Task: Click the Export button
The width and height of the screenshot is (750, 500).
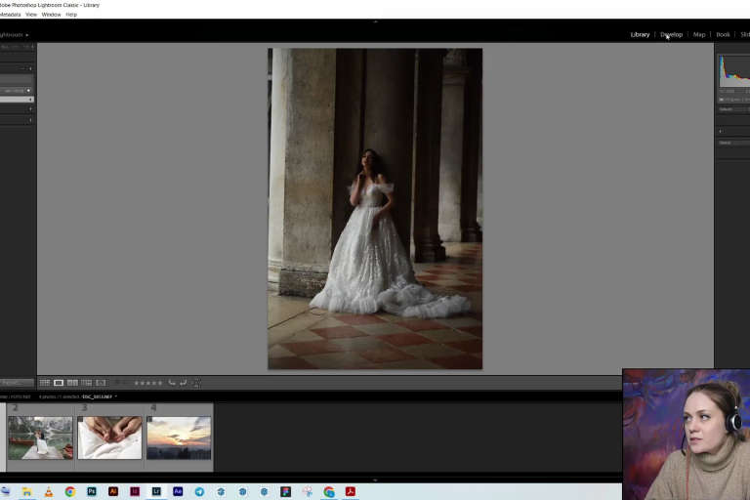Action: click(17, 383)
